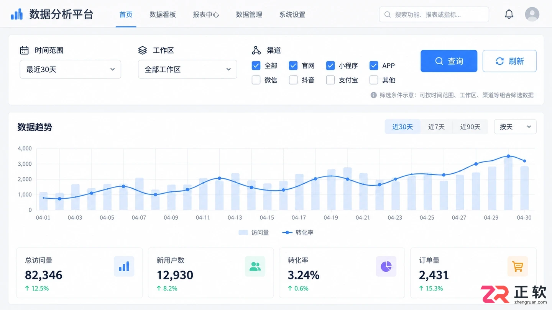The width and height of the screenshot is (552, 310).
Task: Click the users icon in 新用户数 card
Action: (255, 266)
